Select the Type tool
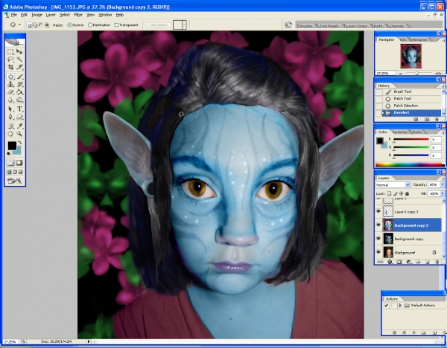This screenshot has height=348, width=447. pyautogui.click(x=19, y=109)
